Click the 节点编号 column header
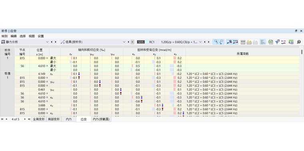304x151 pixels. point(22,52)
